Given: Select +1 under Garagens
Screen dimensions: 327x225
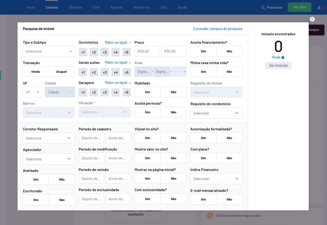Looking at the screenshot, I should [x=83, y=92].
